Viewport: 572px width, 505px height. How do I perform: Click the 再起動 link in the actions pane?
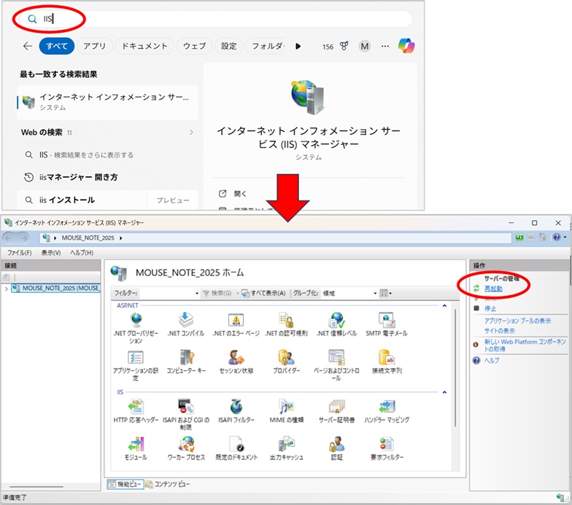(493, 289)
